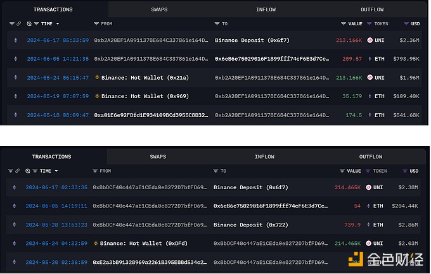
Task: Click the FROM filter icon in the upper table
Action: coord(96,24)
